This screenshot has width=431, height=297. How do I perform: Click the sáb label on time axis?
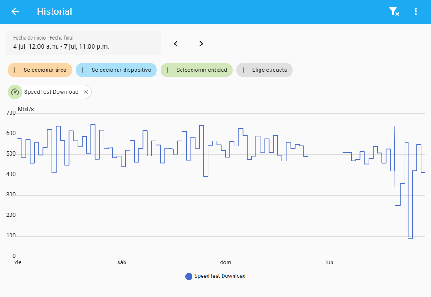(122, 262)
